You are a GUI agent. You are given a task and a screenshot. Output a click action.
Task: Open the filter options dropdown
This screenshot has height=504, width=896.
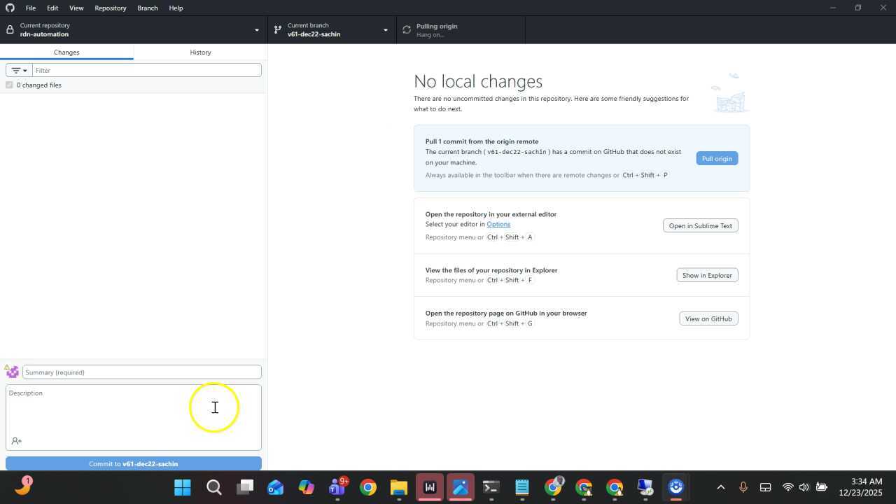[19, 70]
